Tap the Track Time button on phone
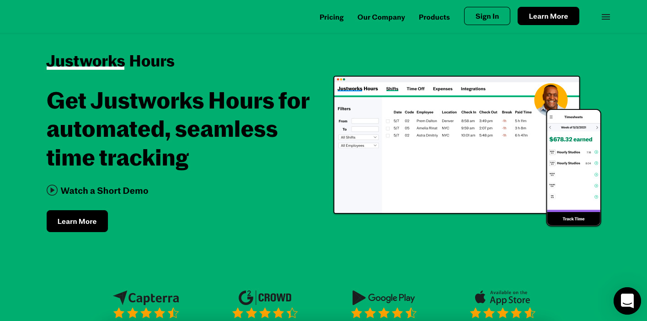This screenshot has width=647, height=321. [x=573, y=219]
